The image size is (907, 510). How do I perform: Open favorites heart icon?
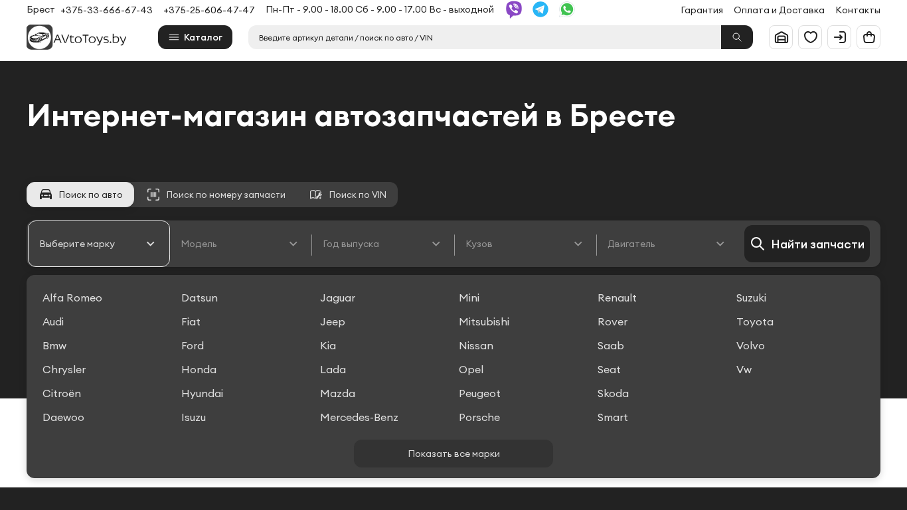pyautogui.click(x=810, y=37)
